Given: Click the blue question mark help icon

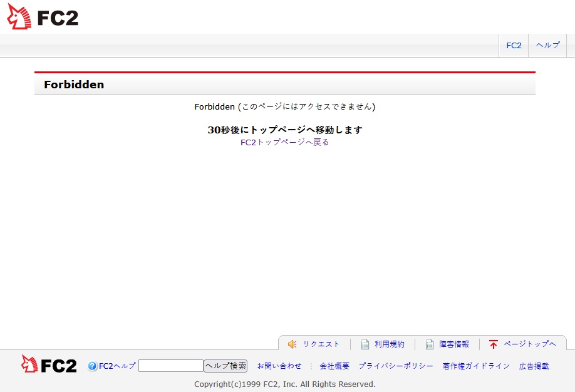Looking at the screenshot, I should [x=92, y=366].
